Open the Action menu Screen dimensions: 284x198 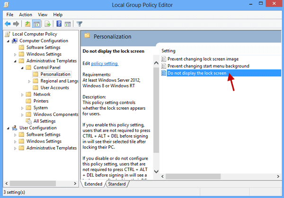coord(26,15)
